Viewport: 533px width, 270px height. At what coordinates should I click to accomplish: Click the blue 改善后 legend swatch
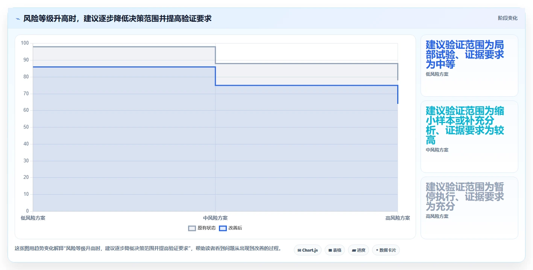223,228
